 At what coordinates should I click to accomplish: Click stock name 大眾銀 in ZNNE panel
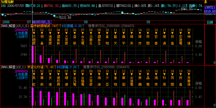[66, 40]
